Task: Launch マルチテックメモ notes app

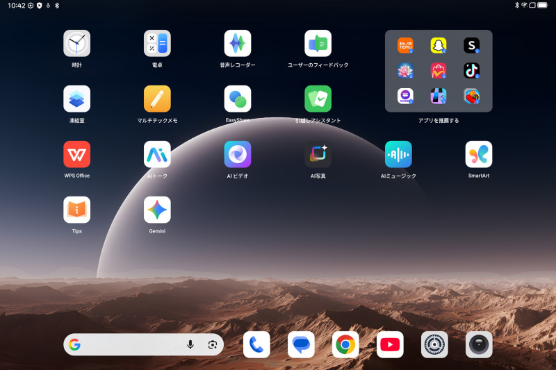Action: (157, 99)
